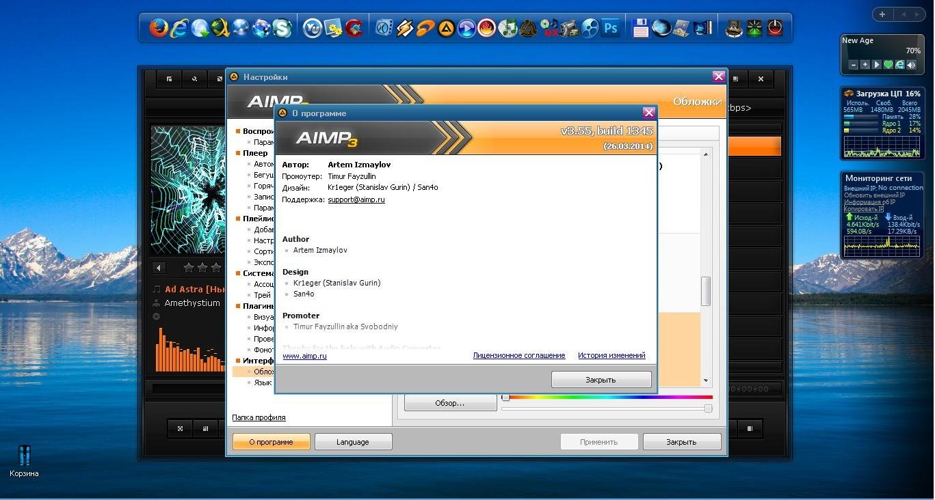Click the IE icon in radio gadget
935x500 pixels.
899,65
